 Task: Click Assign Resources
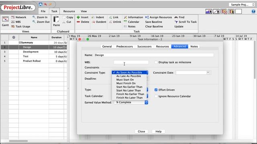(159, 17)
